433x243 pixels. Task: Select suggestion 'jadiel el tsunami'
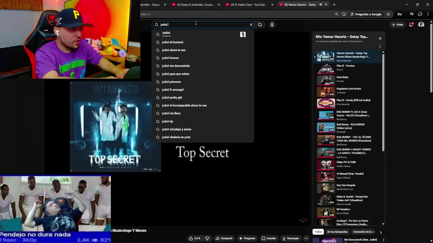[x=203, y=42]
